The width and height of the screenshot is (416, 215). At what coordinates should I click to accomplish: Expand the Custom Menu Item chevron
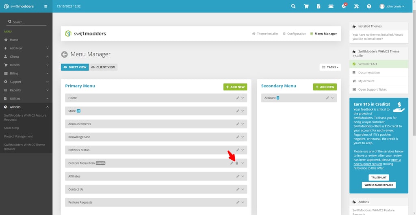[243, 163]
